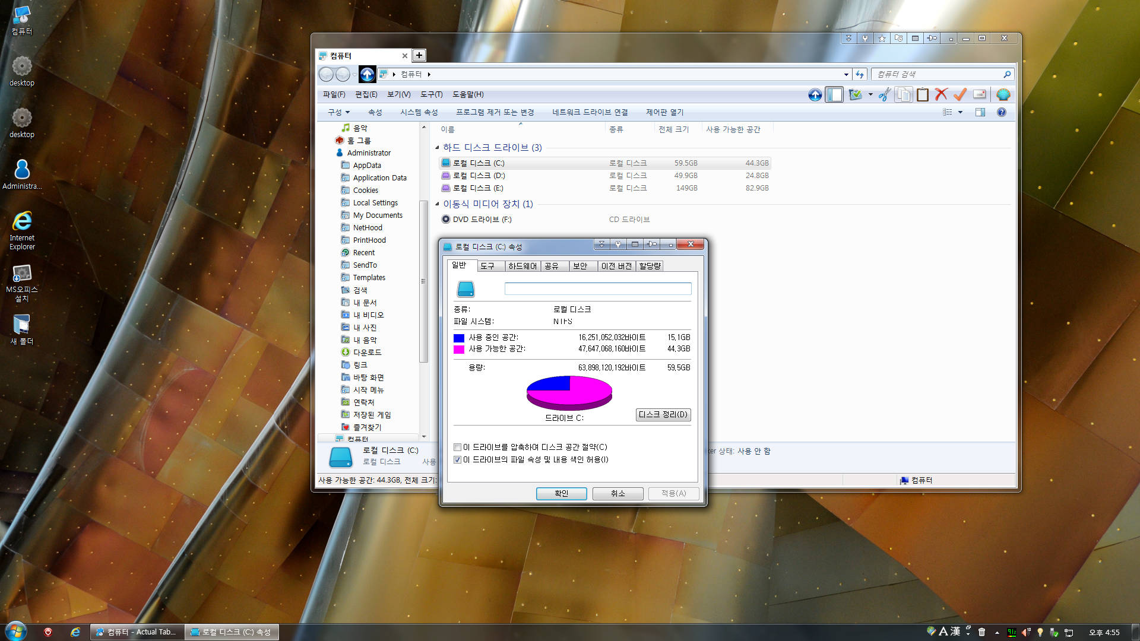The width and height of the screenshot is (1140, 641).
Task: Click the Windows Start orb
Action: (15, 632)
